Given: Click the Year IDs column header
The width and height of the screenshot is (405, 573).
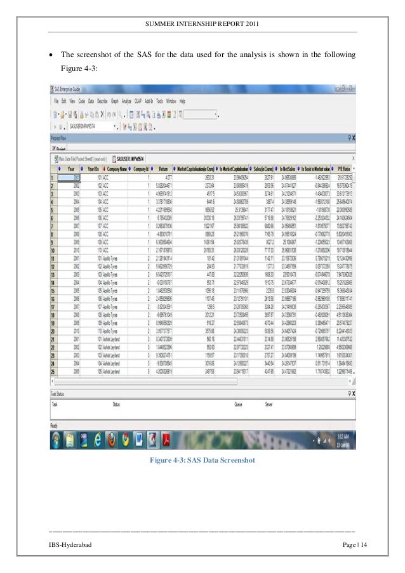Looking at the screenshot, I should pyautogui.click(x=91, y=169).
